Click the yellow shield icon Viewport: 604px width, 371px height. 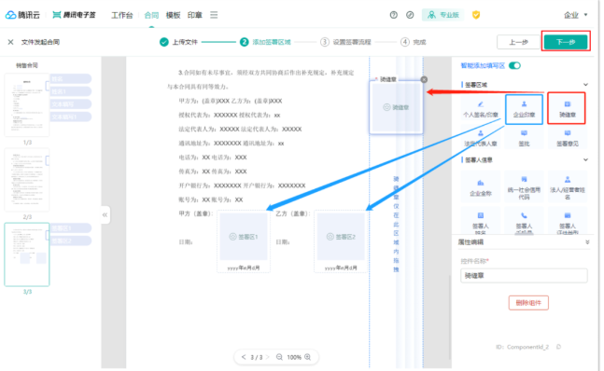tap(476, 15)
